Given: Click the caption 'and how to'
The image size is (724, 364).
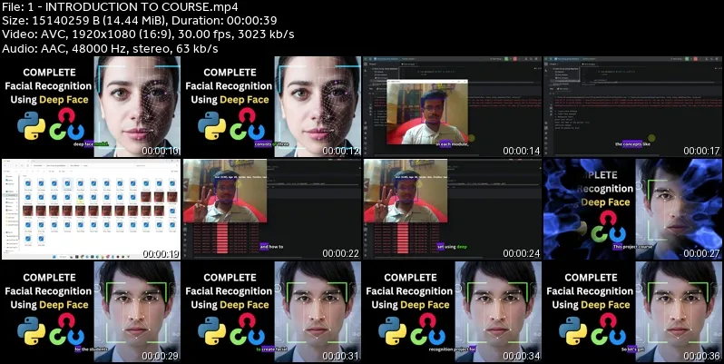Looking at the screenshot, I should 271,247.
